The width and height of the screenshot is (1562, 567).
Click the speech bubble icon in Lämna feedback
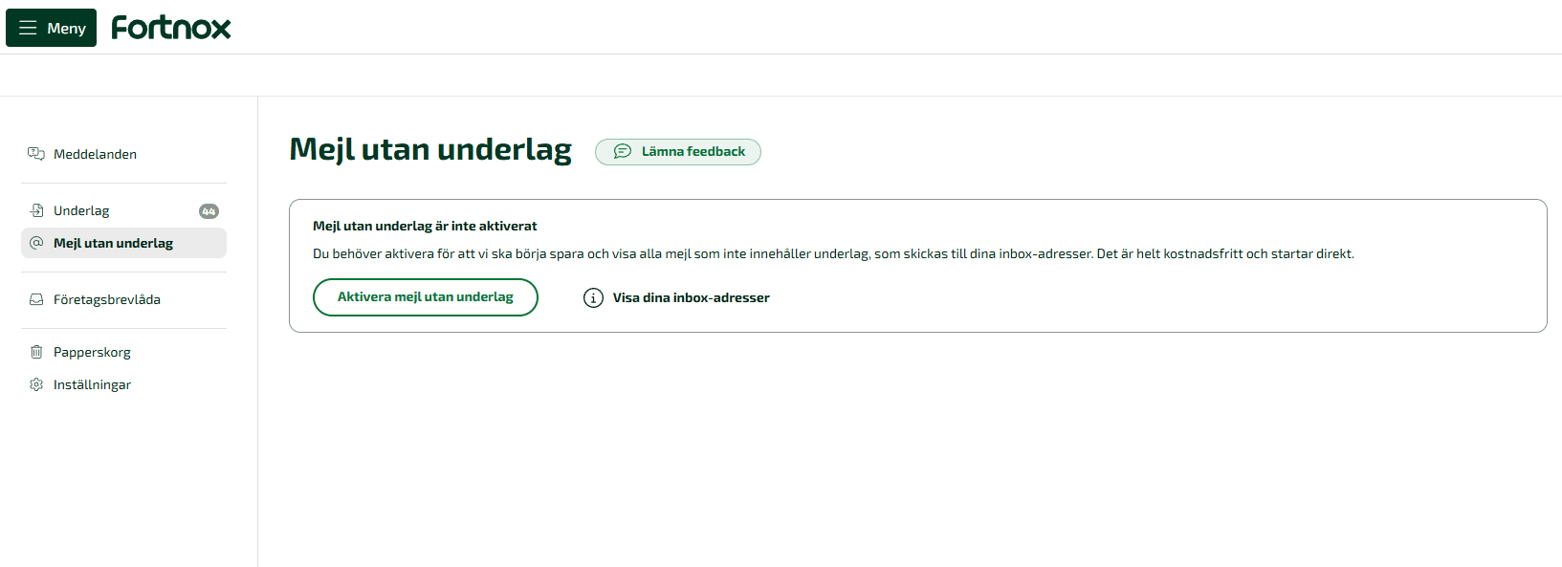622,151
